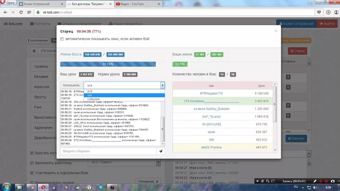Open BTRNagator1TS player link
Viewport: 340px width, 191px height.
coord(211,93)
